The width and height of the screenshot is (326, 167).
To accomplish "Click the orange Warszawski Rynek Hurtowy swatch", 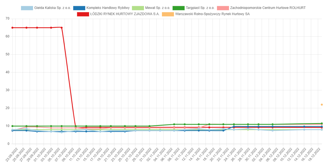I will 167,14.
